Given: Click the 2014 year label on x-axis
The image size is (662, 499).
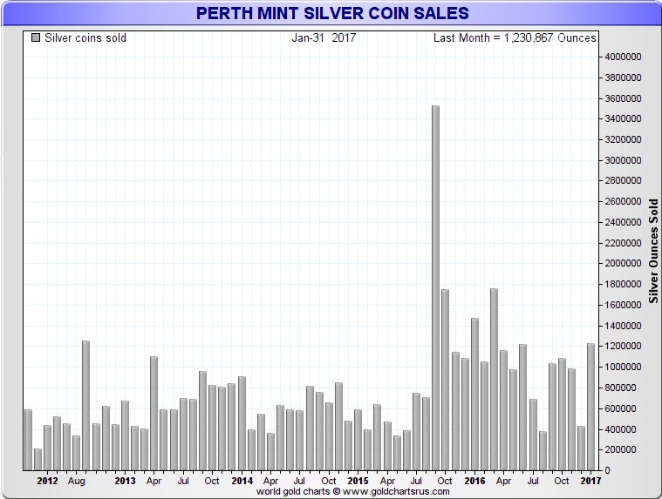Looking at the screenshot, I should [242, 481].
